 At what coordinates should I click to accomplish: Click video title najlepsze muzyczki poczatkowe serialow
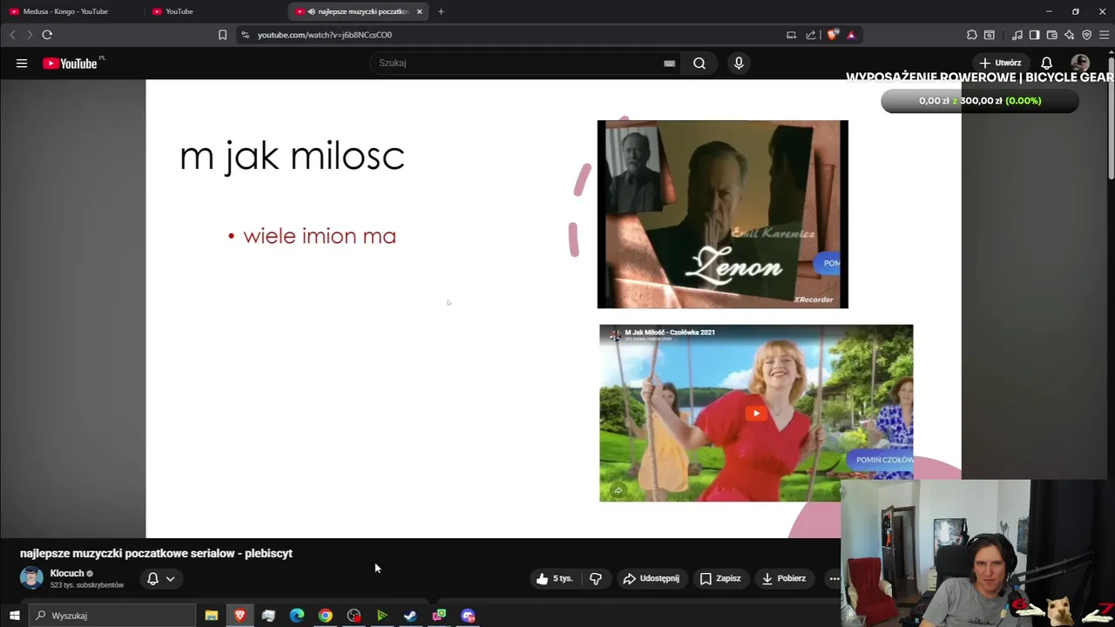tap(156, 553)
